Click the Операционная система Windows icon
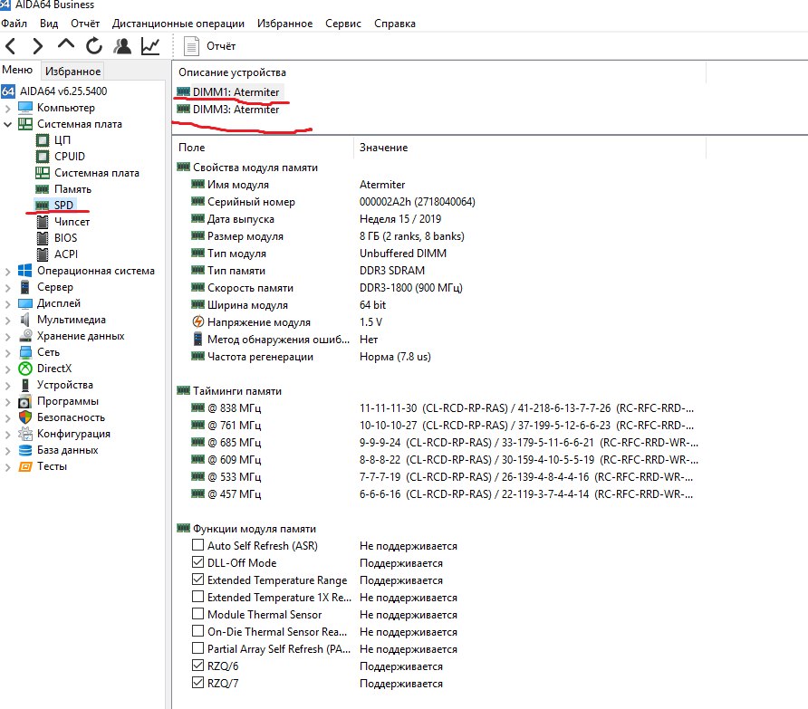This screenshot has width=808, height=709. point(24,271)
